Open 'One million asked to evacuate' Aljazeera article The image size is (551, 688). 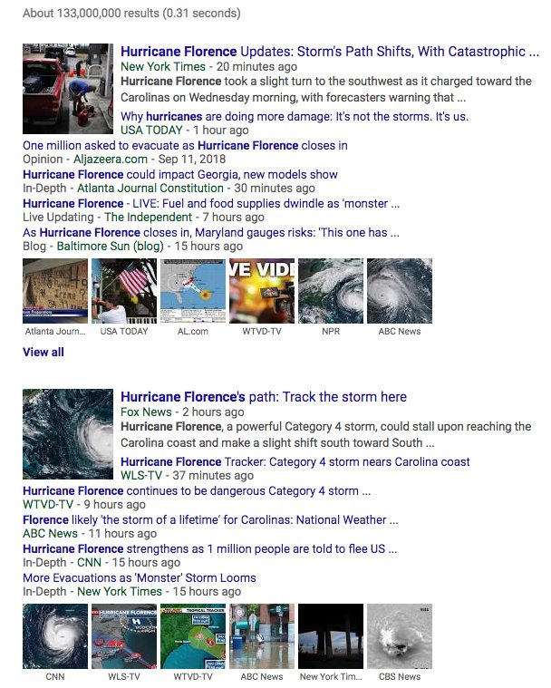pyautogui.click(x=185, y=145)
